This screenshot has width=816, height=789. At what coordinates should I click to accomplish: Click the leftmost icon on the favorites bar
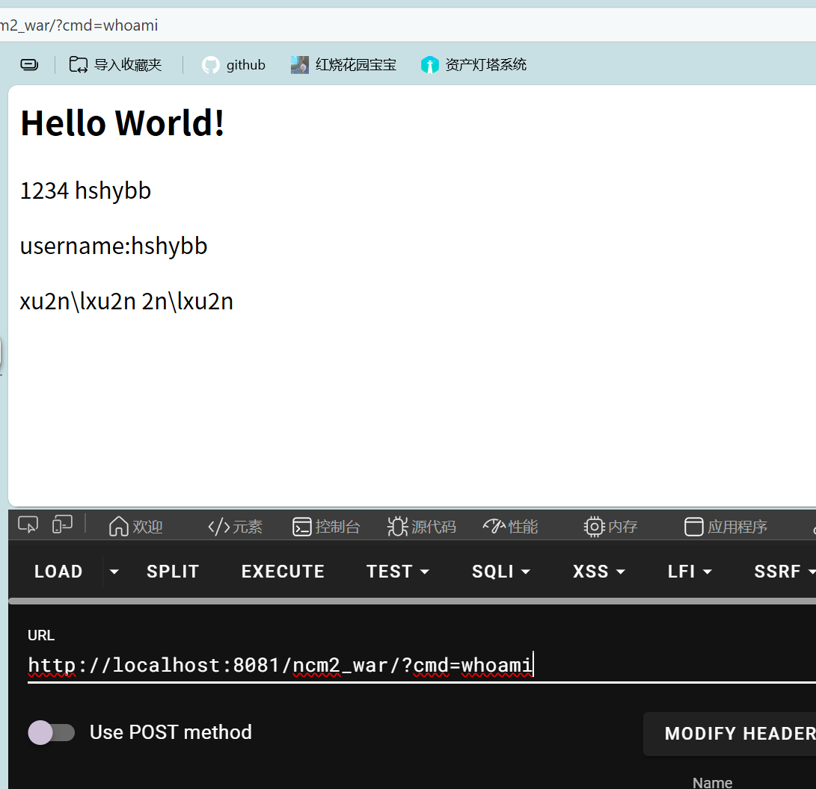pyautogui.click(x=29, y=65)
